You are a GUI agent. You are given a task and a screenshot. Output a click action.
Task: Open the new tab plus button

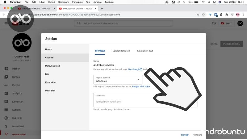pos(102,9)
